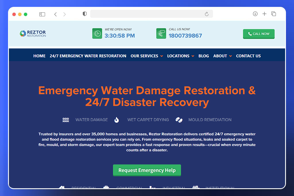The image size is (294, 196).
Task: Show tab overview icon
Action: pyautogui.click(x=274, y=14)
